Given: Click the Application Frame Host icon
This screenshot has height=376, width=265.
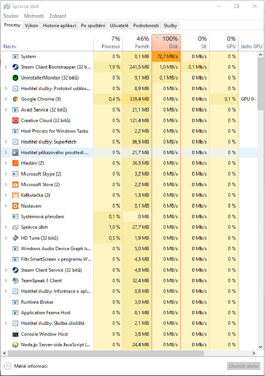Looking at the screenshot, I should coord(15,313).
